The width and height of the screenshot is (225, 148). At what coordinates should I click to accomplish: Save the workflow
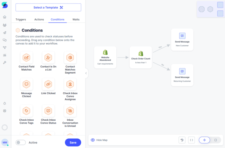(x=73, y=142)
